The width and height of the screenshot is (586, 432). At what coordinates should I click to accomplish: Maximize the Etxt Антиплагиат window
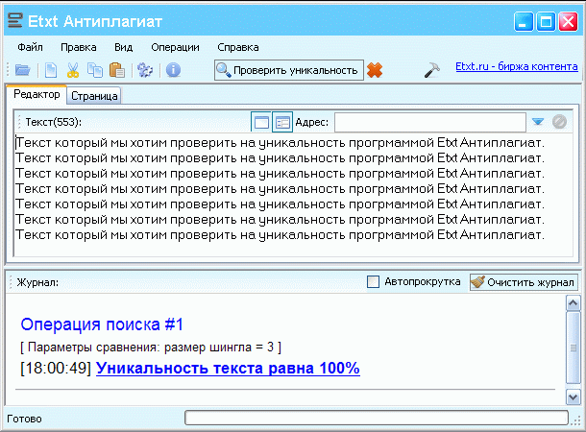[x=546, y=21]
